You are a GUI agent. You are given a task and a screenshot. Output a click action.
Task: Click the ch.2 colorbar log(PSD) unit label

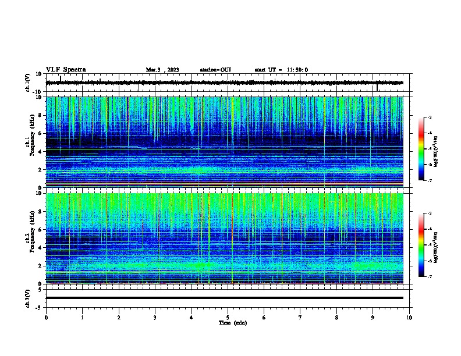tap(435, 248)
